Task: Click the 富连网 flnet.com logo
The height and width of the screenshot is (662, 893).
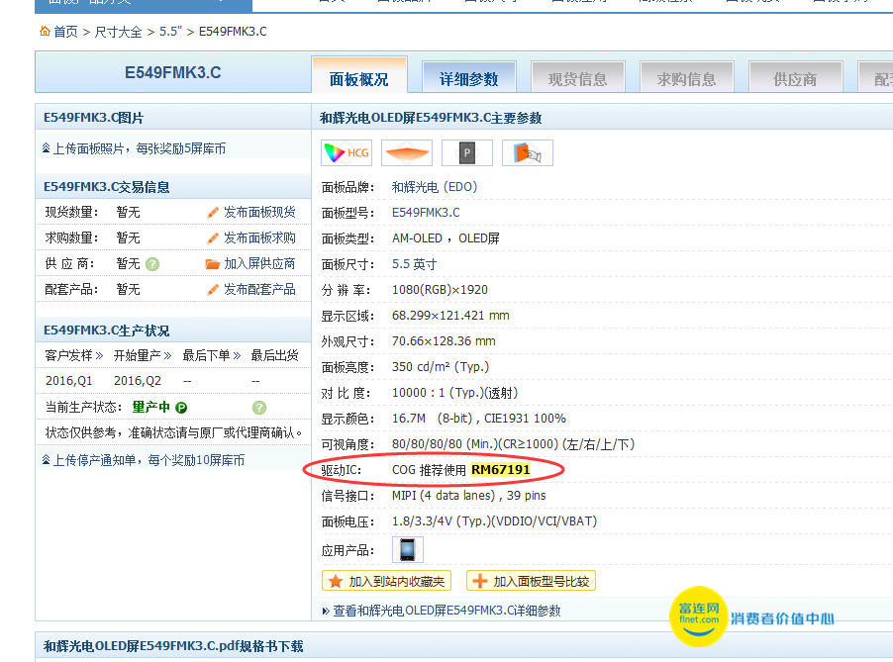Action: [699, 616]
